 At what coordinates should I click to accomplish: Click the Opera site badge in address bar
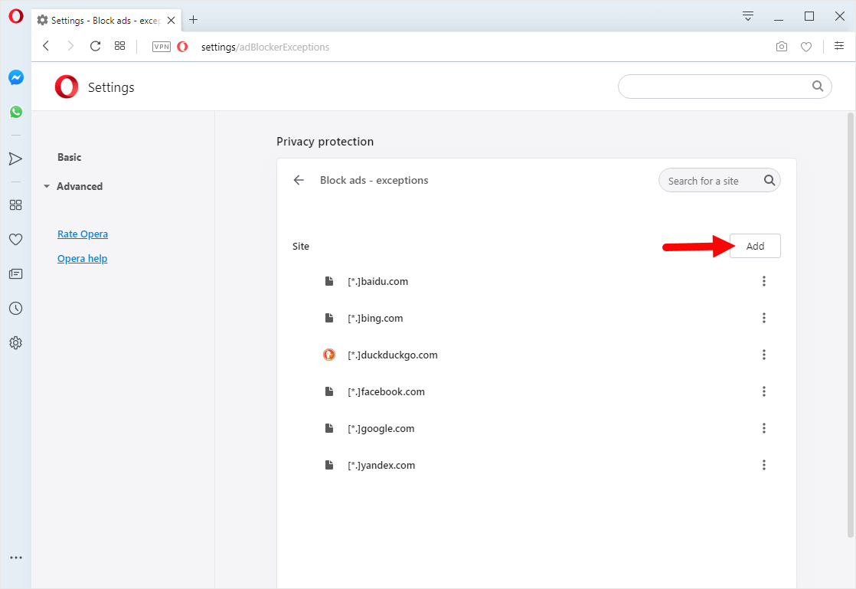183,47
